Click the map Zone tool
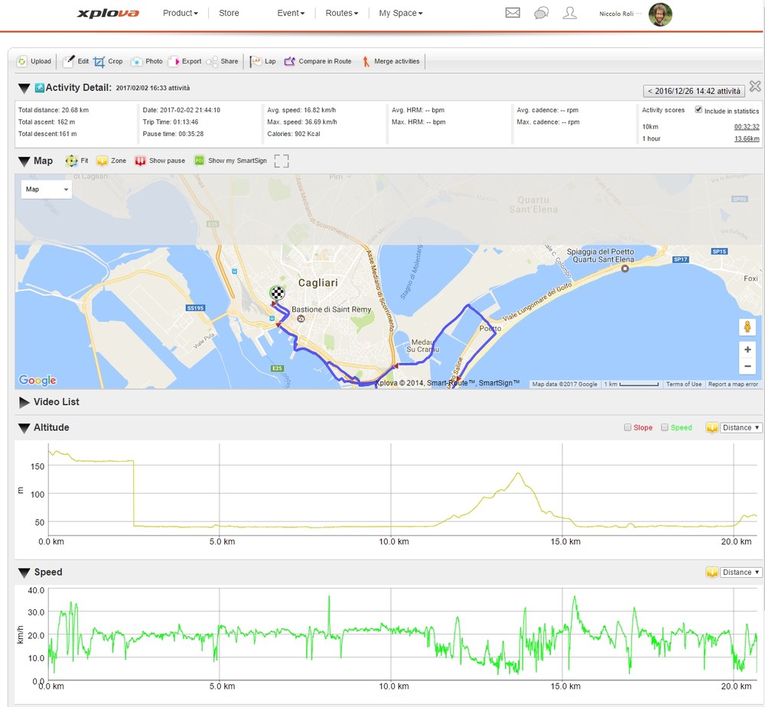This screenshot has width=765, height=707. [102, 161]
